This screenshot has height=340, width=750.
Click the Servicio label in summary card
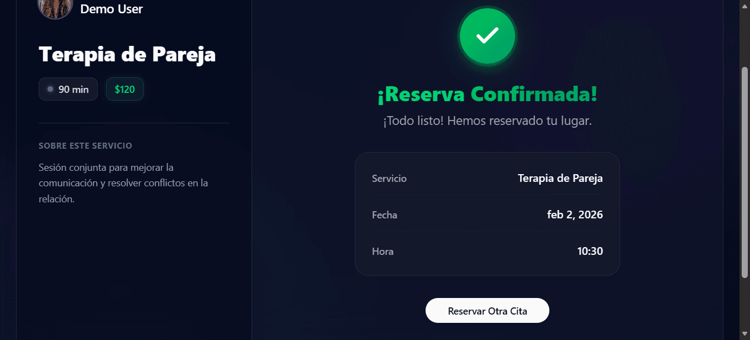pyautogui.click(x=389, y=179)
